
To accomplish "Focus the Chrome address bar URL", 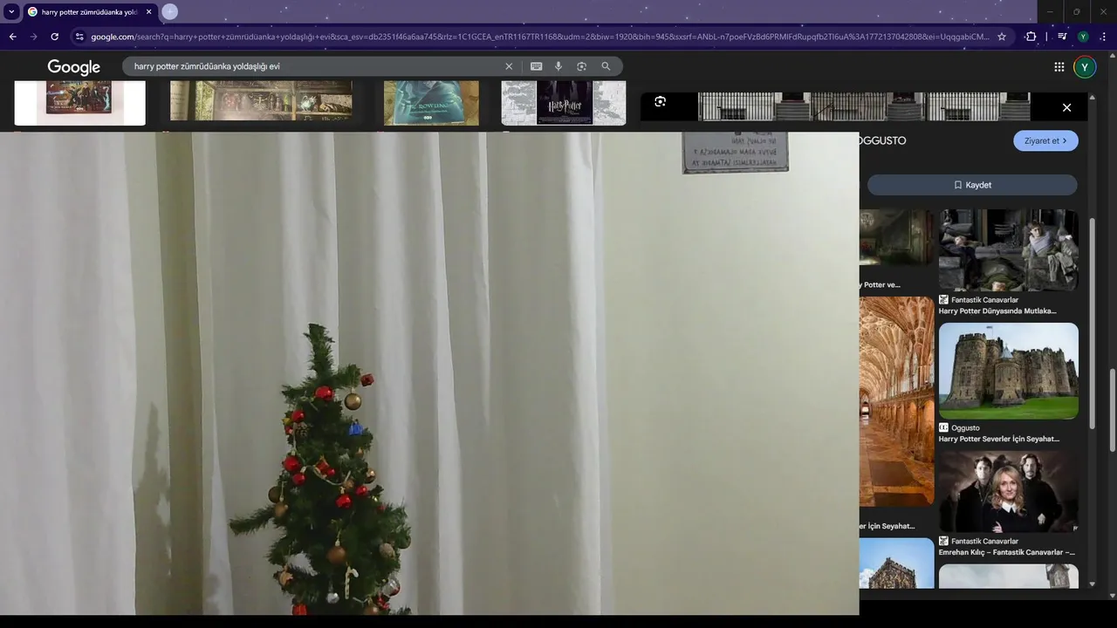I will [x=540, y=37].
